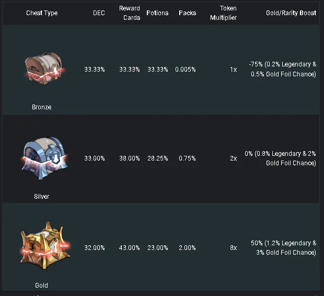The image size is (324, 296).
Task: Click the Bronze label under the chest
Action: [x=41, y=107]
